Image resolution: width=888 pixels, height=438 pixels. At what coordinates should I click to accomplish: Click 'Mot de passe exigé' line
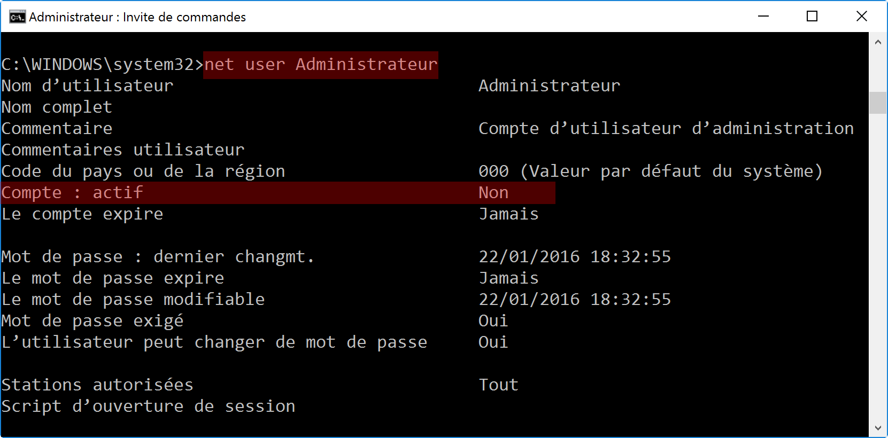(92, 321)
